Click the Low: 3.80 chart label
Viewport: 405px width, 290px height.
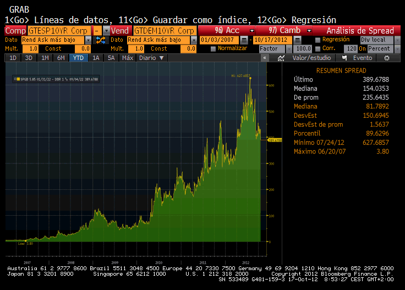25,244
